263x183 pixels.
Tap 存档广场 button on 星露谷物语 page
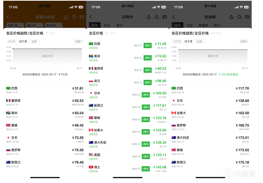click(15, 26)
